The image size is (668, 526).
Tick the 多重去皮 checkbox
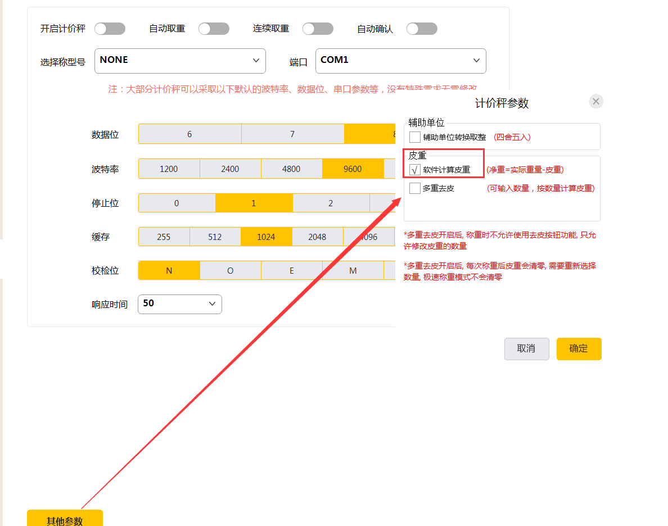pos(415,188)
